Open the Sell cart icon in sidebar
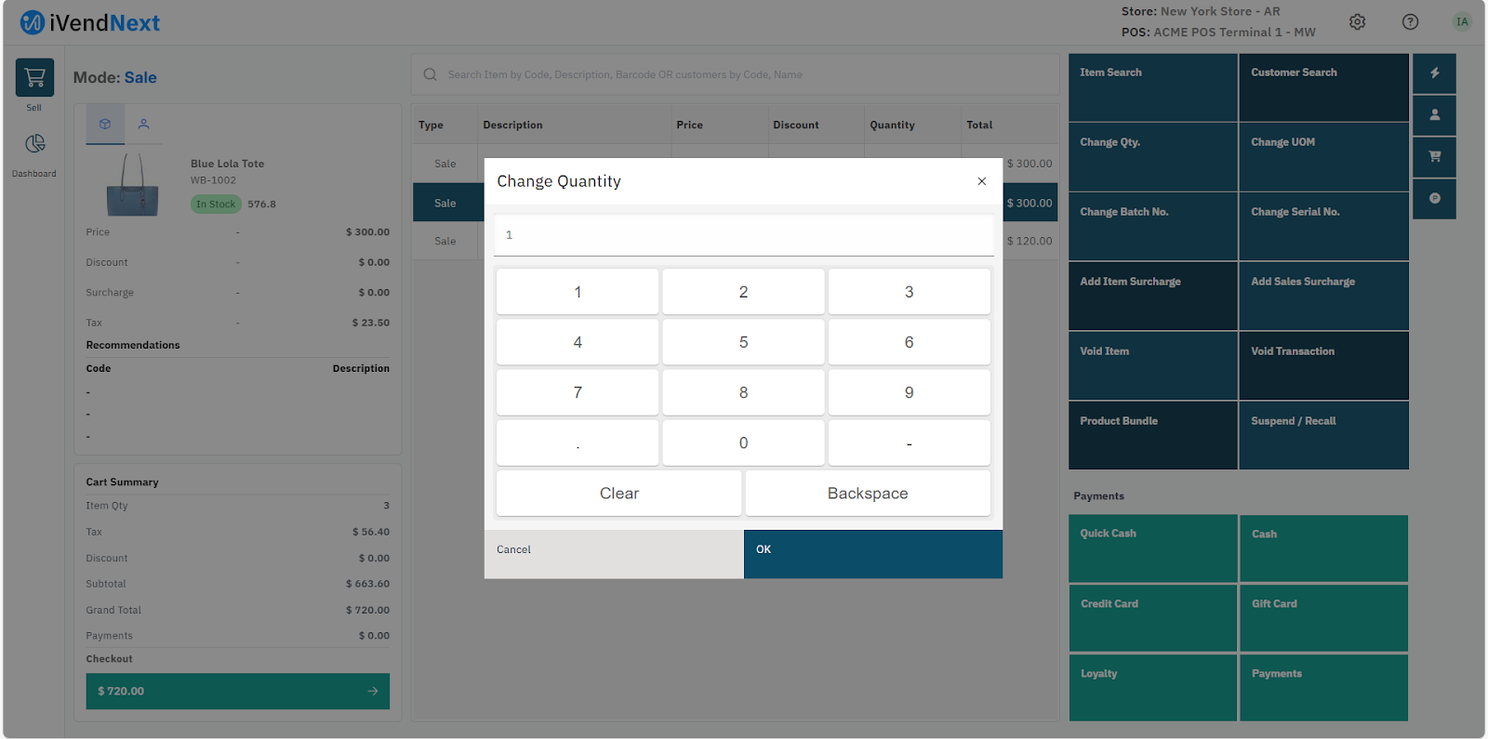Image resolution: width=1488 pixels, height=739 pixels. tap(34, 78)
